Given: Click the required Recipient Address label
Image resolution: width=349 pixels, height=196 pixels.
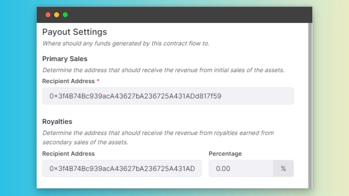Looking at the screenshot, I should (68, 81).
